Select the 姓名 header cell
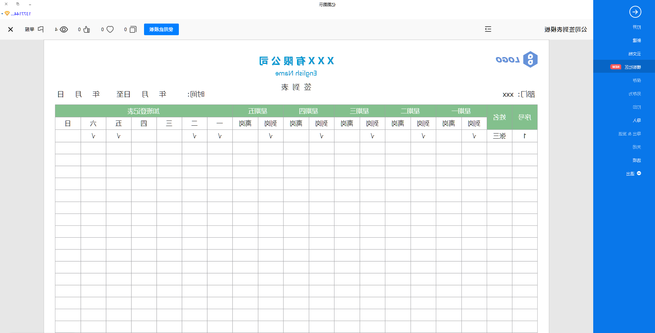 click(x=499, y=117)
